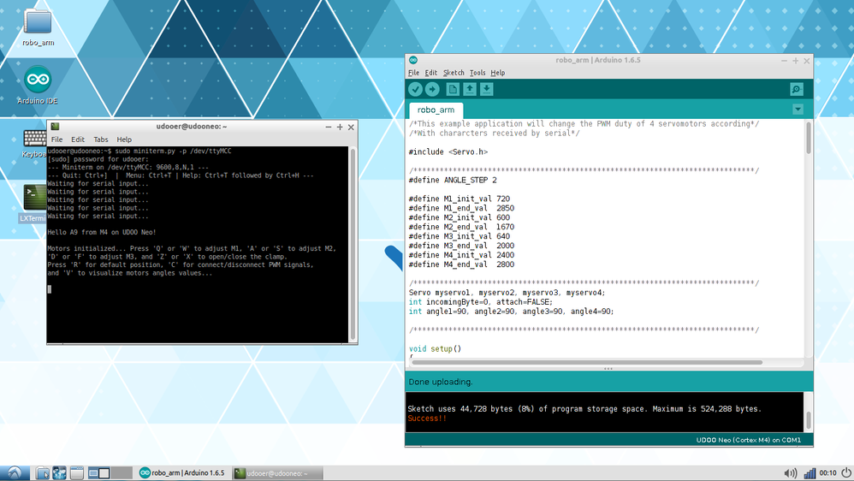Focus robo_arm Arduino 1.6.5 taskbar button
Screen dimensions: 854x481
[x=182, y=472]
